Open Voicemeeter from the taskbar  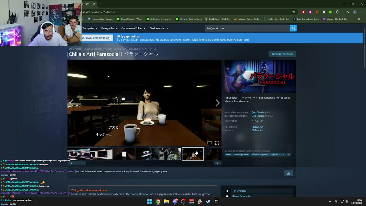(192, 201)
